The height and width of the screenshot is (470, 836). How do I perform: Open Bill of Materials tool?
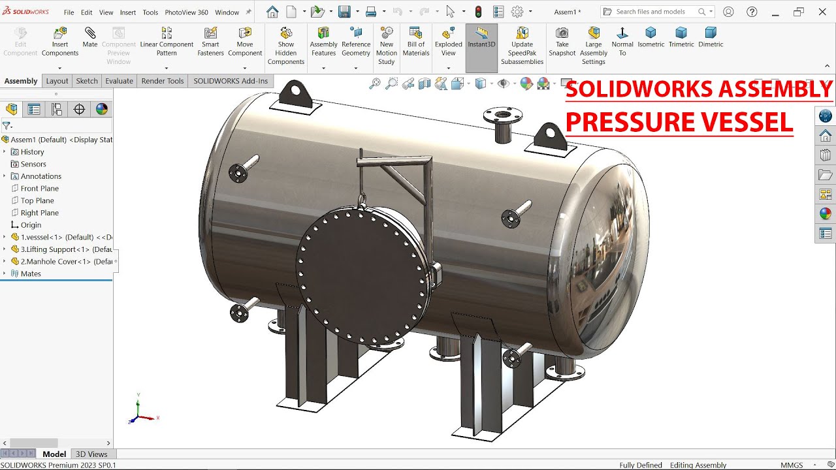click(x=416, y=42)
